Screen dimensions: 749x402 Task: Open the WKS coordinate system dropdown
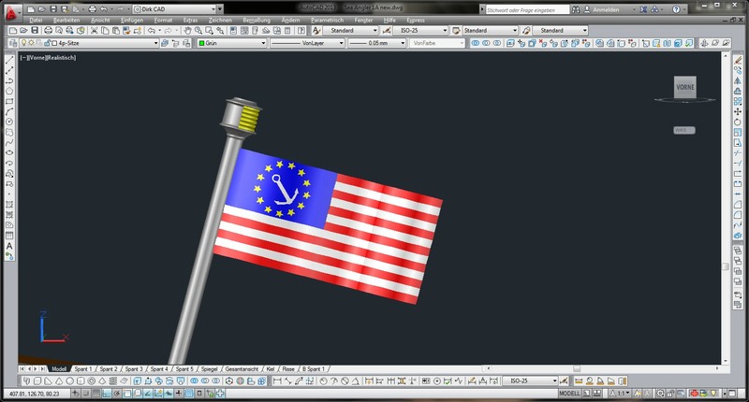[684, 130]
